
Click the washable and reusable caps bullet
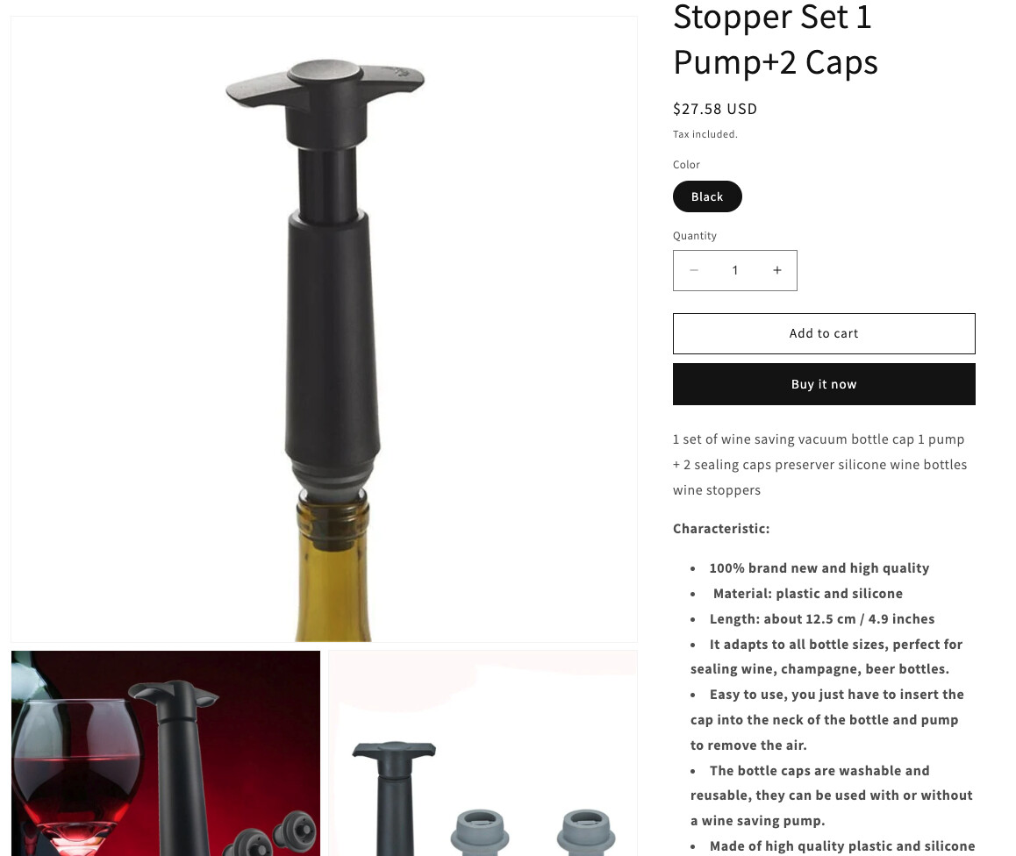coord(832,795)
